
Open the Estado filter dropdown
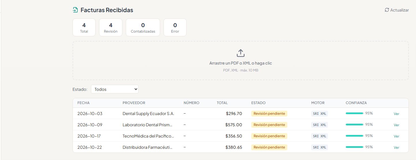(x=115, y=89)
